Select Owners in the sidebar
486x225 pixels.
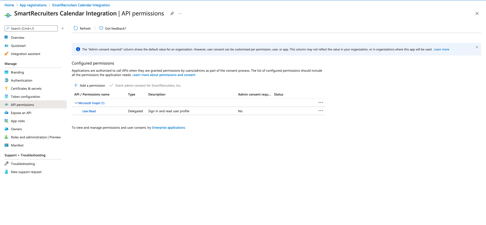[16, 129]
